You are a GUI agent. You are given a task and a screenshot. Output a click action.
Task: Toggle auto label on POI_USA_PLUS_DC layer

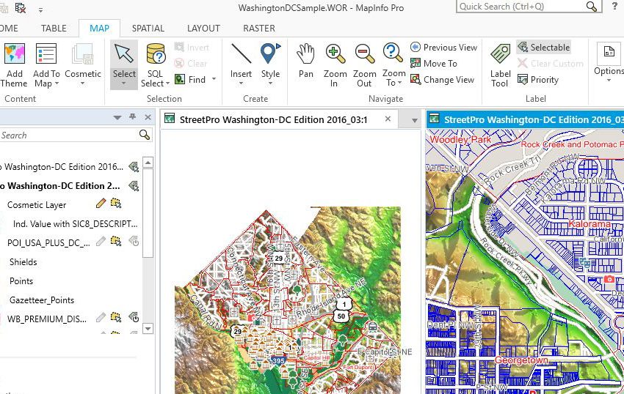pos(134,241)
